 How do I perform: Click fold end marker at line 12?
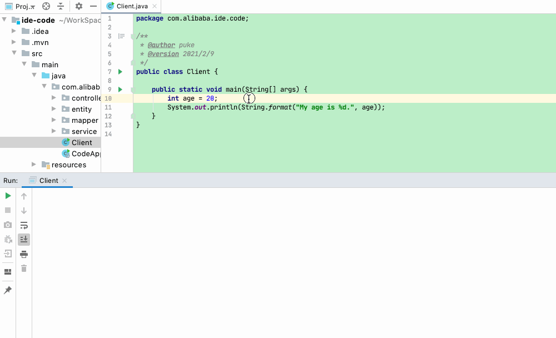(133, 116)
